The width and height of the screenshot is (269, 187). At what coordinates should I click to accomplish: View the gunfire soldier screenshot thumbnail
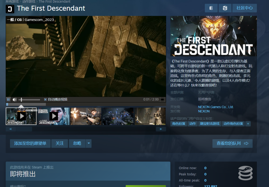click(x=86, y=116)
